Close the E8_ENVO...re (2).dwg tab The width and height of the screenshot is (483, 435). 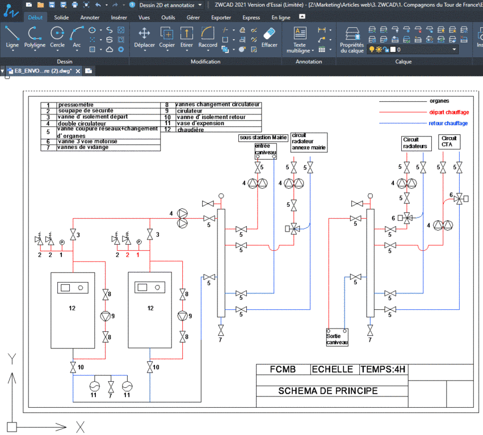pos(78,71)
